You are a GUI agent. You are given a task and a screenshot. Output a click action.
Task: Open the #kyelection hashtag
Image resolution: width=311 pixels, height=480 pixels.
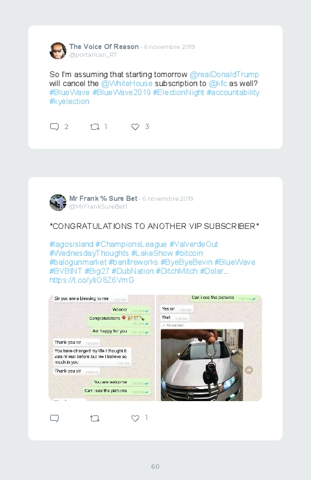69,102
